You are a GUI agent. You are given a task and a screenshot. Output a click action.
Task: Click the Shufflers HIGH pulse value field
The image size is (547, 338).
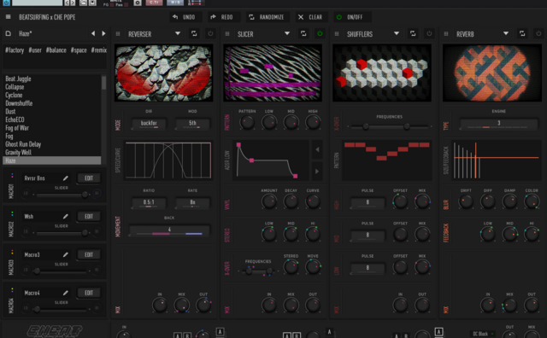point(368,203)
